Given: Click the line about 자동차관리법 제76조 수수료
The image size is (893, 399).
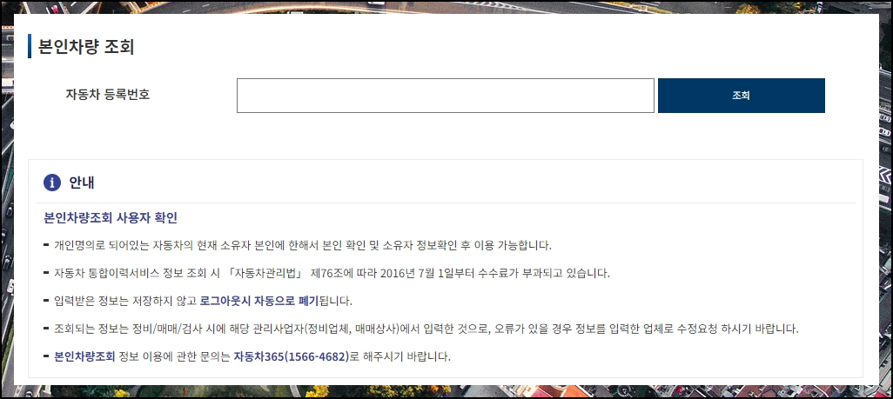Looking at the screenshot, I should [x=332, y=273].
